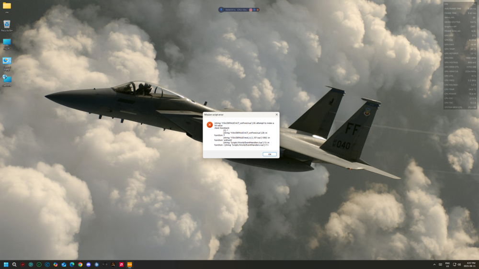
Task: Open the touch keyboard tray icon
Action: tap(440, 264)
